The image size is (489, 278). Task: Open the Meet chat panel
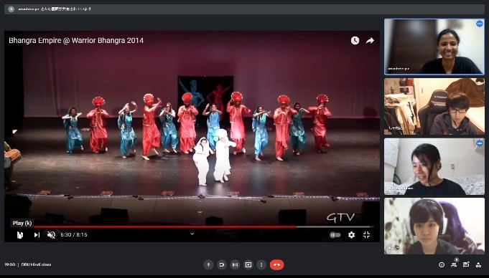[466, 265]
